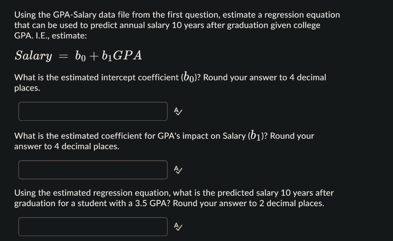
Task: Click the spell-check icon beside the predicted salary answer
Action: click(177, 226)
